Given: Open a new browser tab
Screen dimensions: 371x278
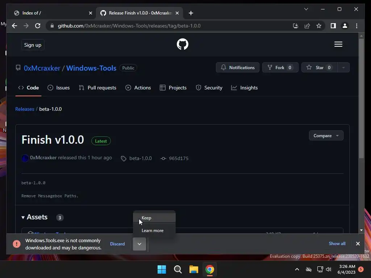Looking at the screenshot, I should [x=191, y=13].
